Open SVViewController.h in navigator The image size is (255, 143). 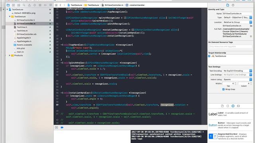(x=26, y=20)
